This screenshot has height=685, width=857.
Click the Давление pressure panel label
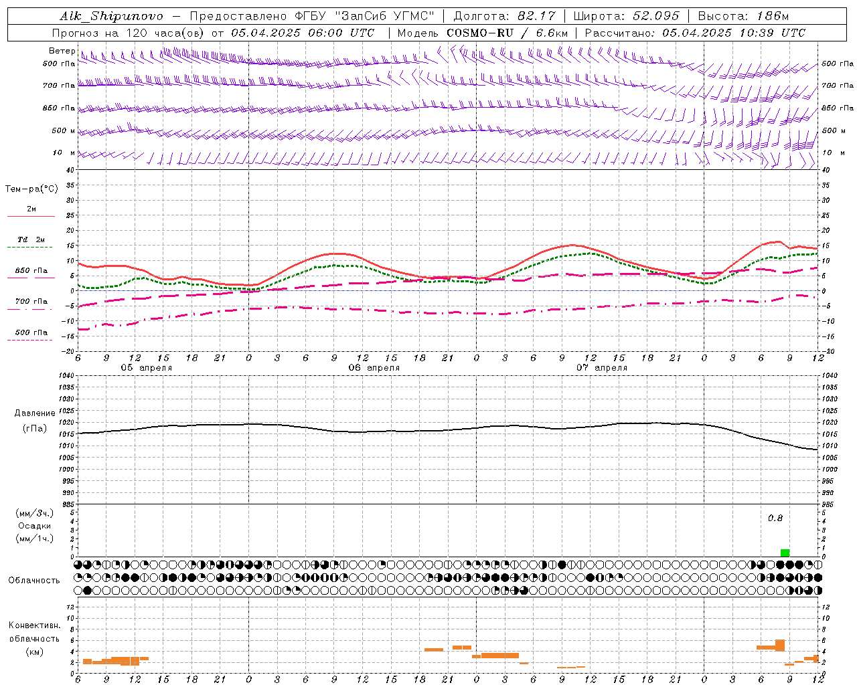coord(35,413)
